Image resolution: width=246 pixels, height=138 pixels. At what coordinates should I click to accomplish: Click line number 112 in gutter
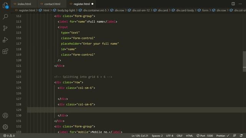coord(19,16)
